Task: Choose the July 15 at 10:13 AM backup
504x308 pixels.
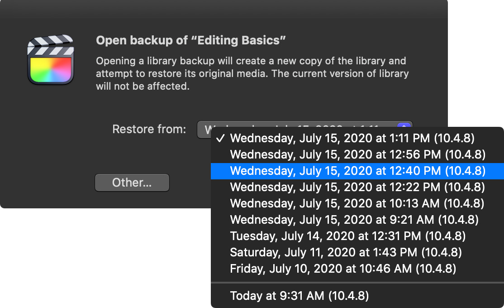Action: point(357,204)
